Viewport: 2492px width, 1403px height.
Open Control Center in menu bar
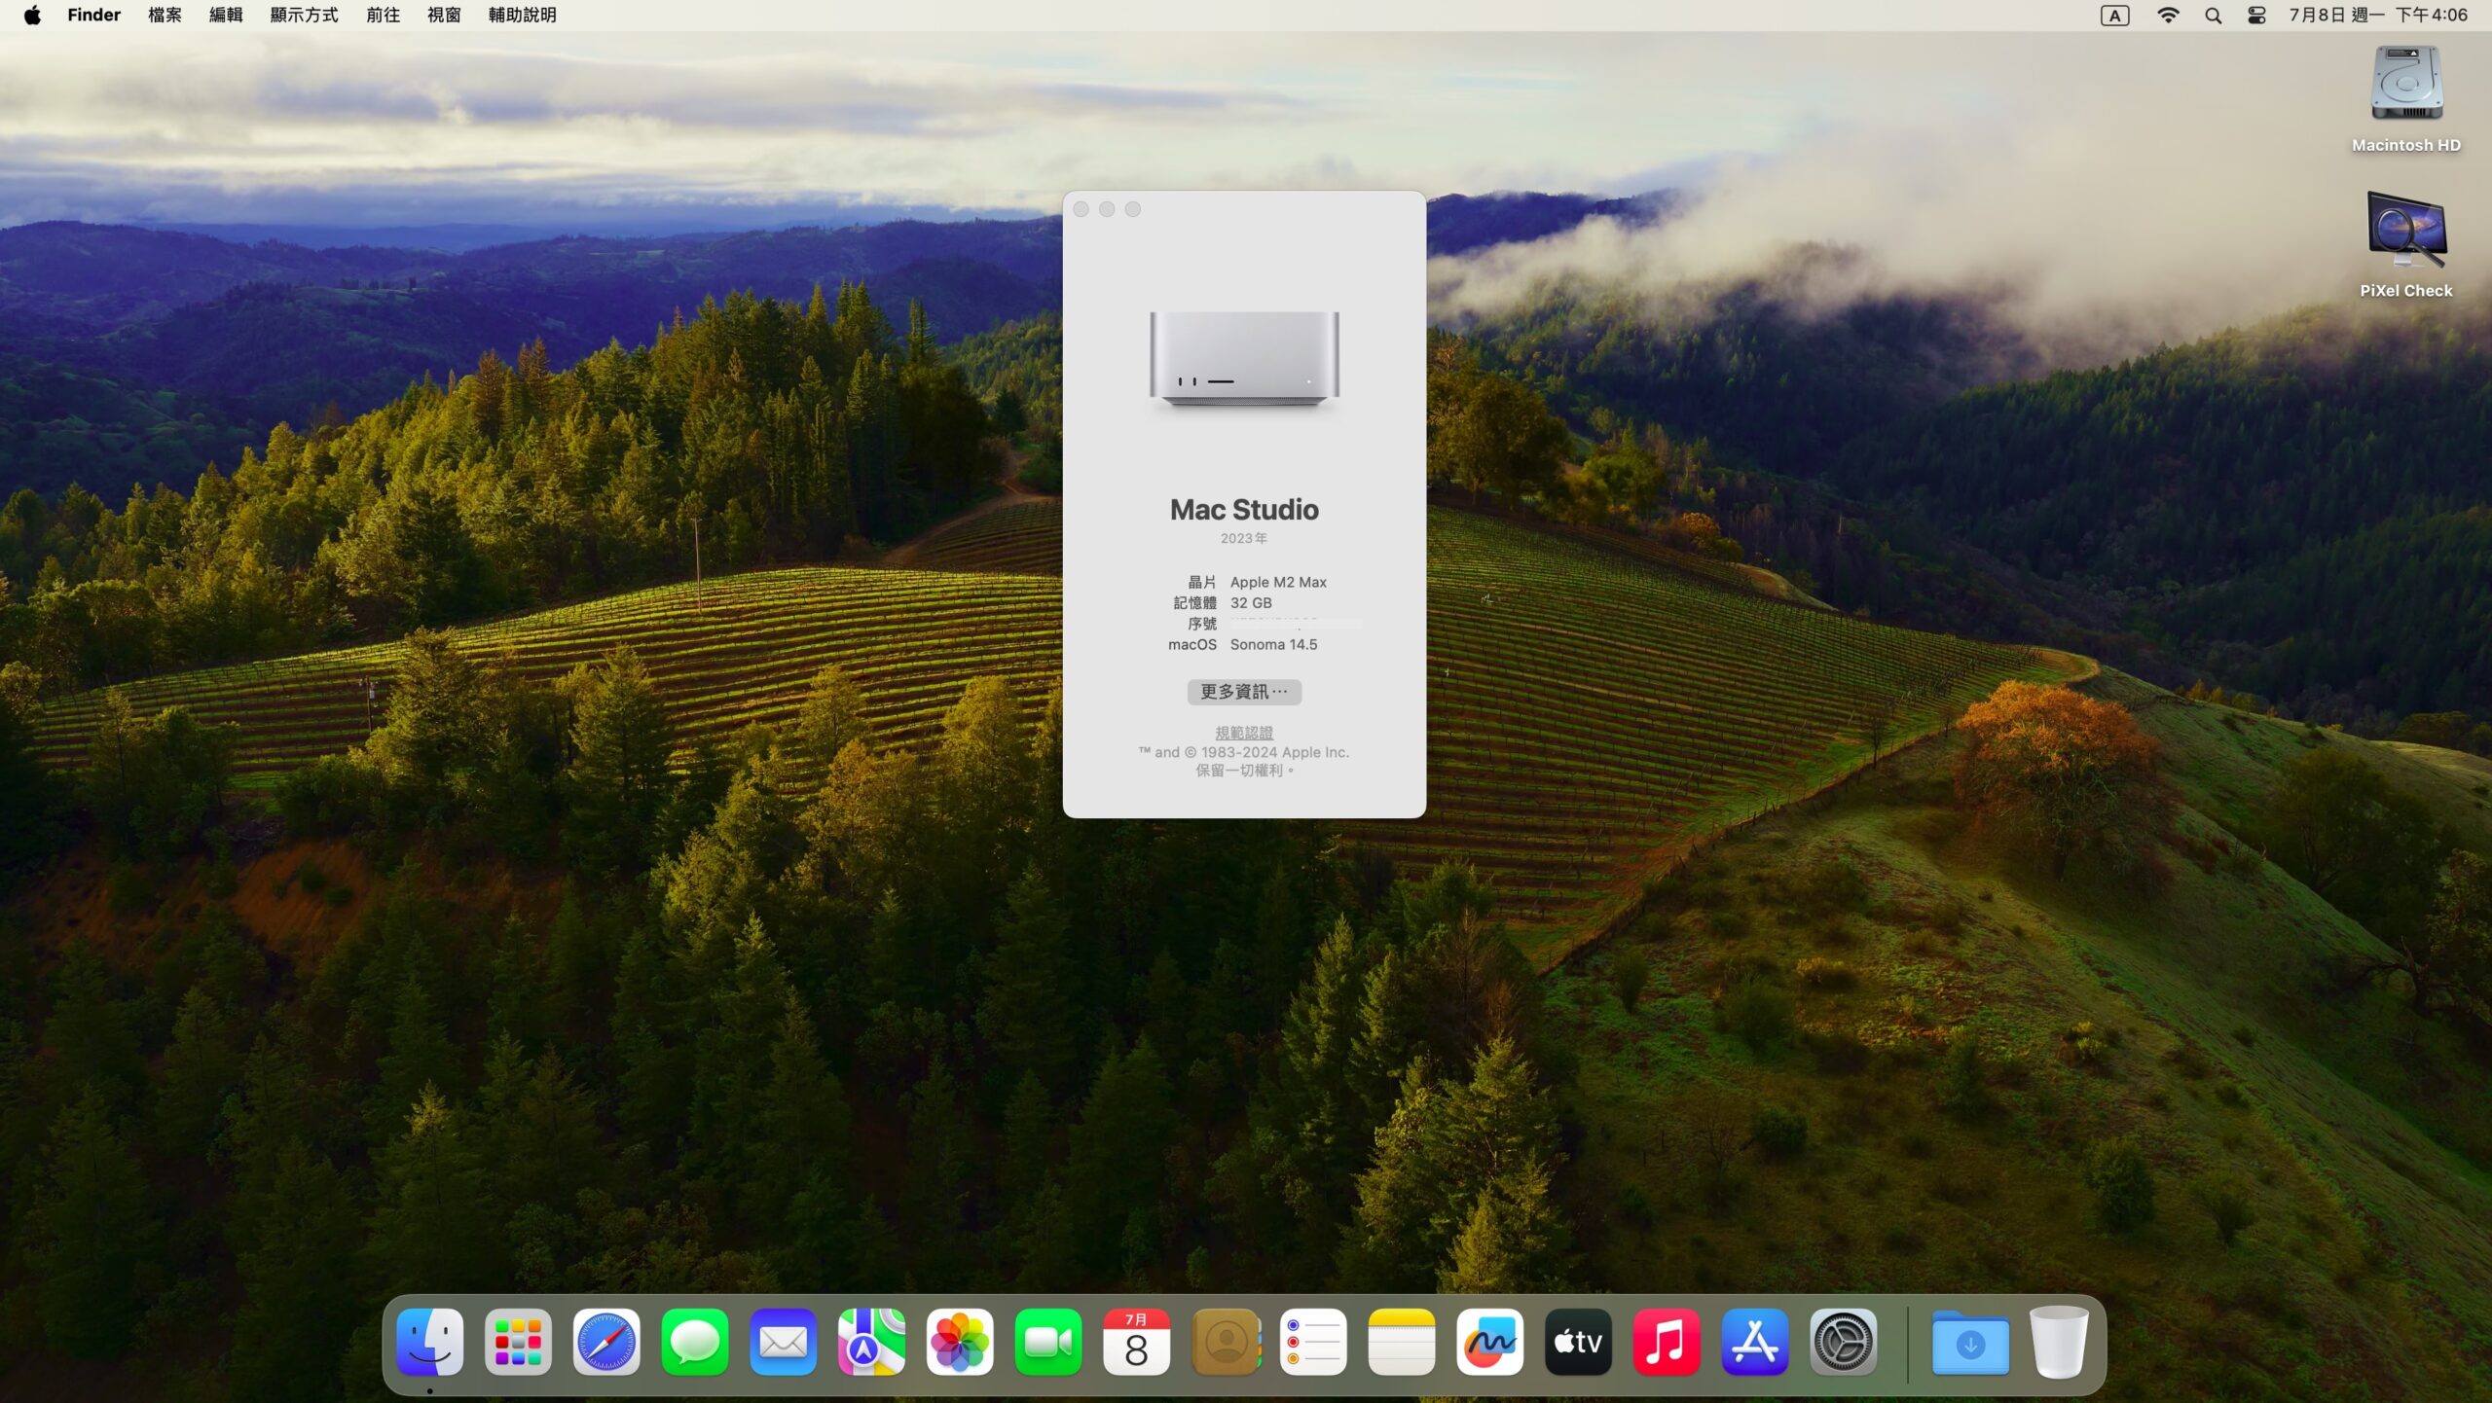[x=2256, y=15]
